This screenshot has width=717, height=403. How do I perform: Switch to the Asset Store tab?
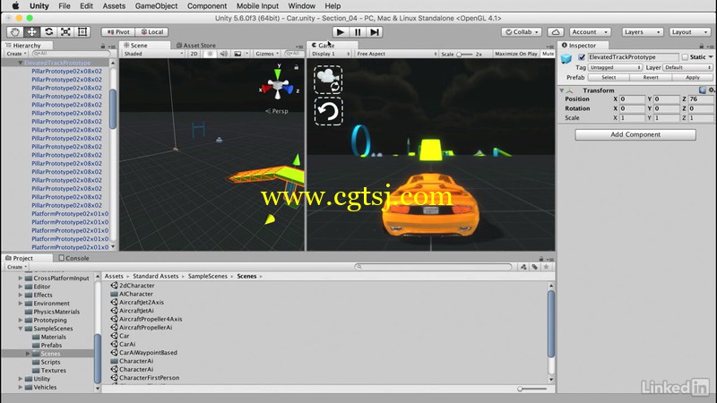195,46
